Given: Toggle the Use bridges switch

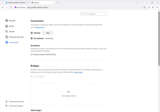Looking at the screenshot, I should pos(32,76).
